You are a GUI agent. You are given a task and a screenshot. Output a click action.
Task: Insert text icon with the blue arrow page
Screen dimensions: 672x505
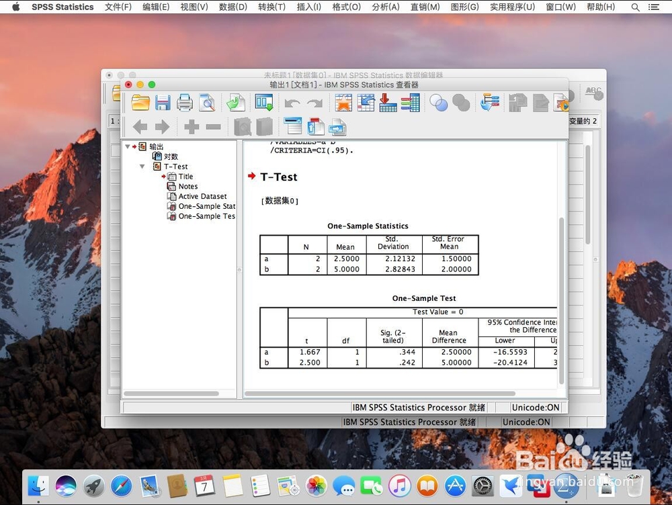click(338, 127)
